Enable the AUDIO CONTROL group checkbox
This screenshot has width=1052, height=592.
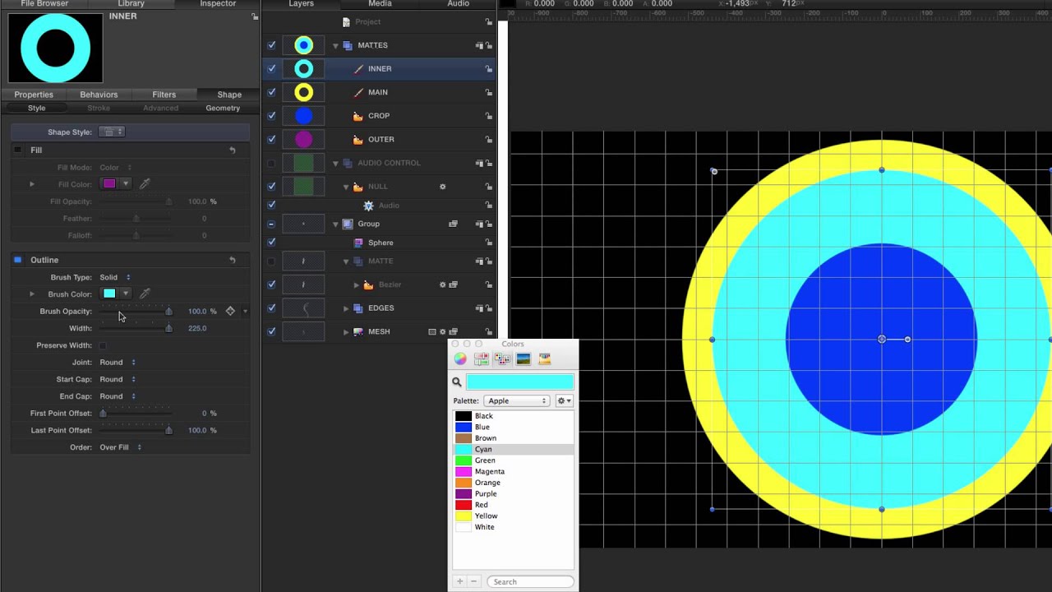point(271,163)
